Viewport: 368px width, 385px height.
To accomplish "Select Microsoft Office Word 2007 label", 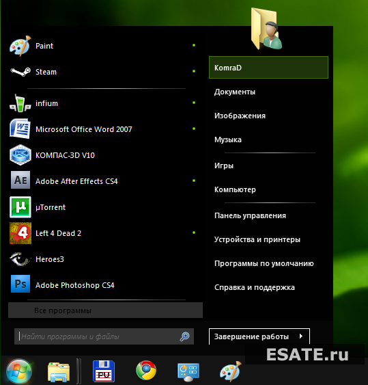I will click(x=84, y=129).
